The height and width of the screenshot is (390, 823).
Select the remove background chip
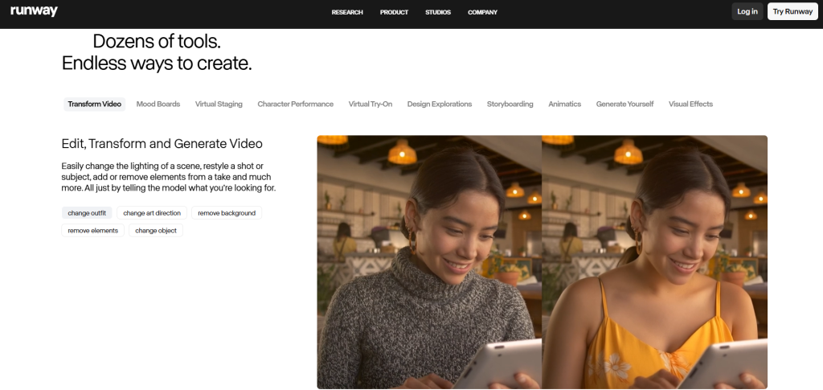pos(227,213)
